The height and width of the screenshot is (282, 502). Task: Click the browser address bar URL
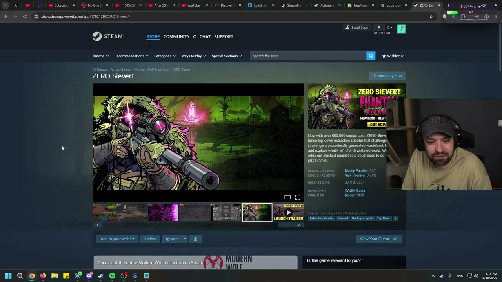(85, 16)
